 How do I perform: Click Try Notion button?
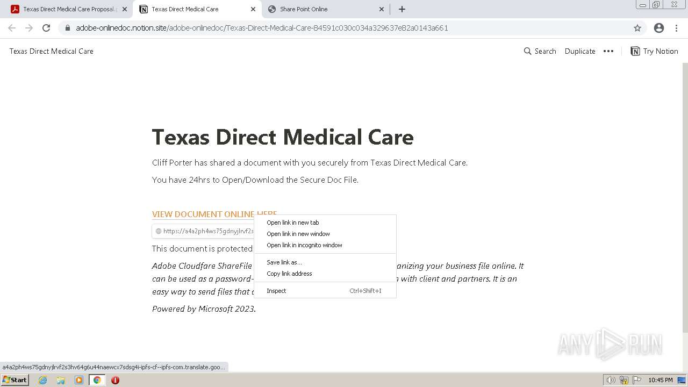[654, 51]
